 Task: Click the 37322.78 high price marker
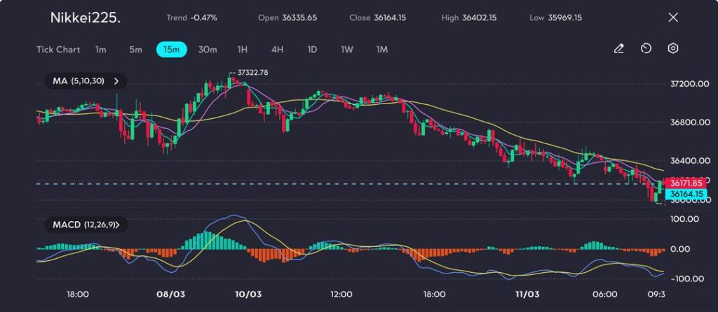pyautogui.click(x=252, y=72)
